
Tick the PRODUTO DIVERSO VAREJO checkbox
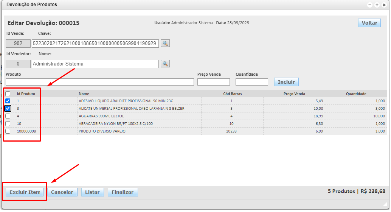[x=8, y=131]
